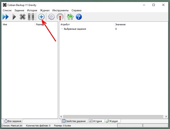Click horizontal scrollbar left arrow
The image size is (170, 129).
[x=61, y=116]
